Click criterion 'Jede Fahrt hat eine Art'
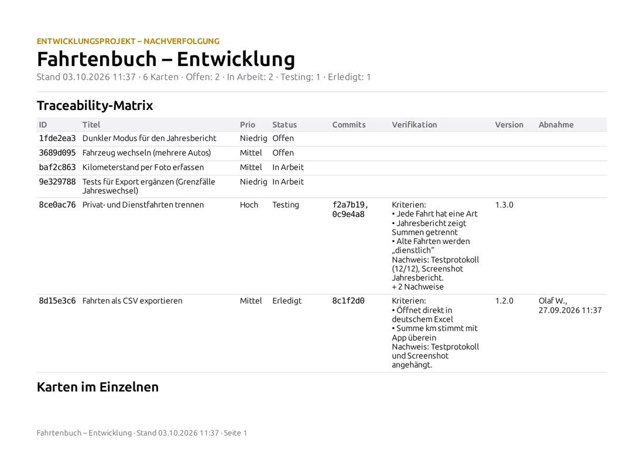This screenshot has width=644, height=455. click(x=434, y=213)
